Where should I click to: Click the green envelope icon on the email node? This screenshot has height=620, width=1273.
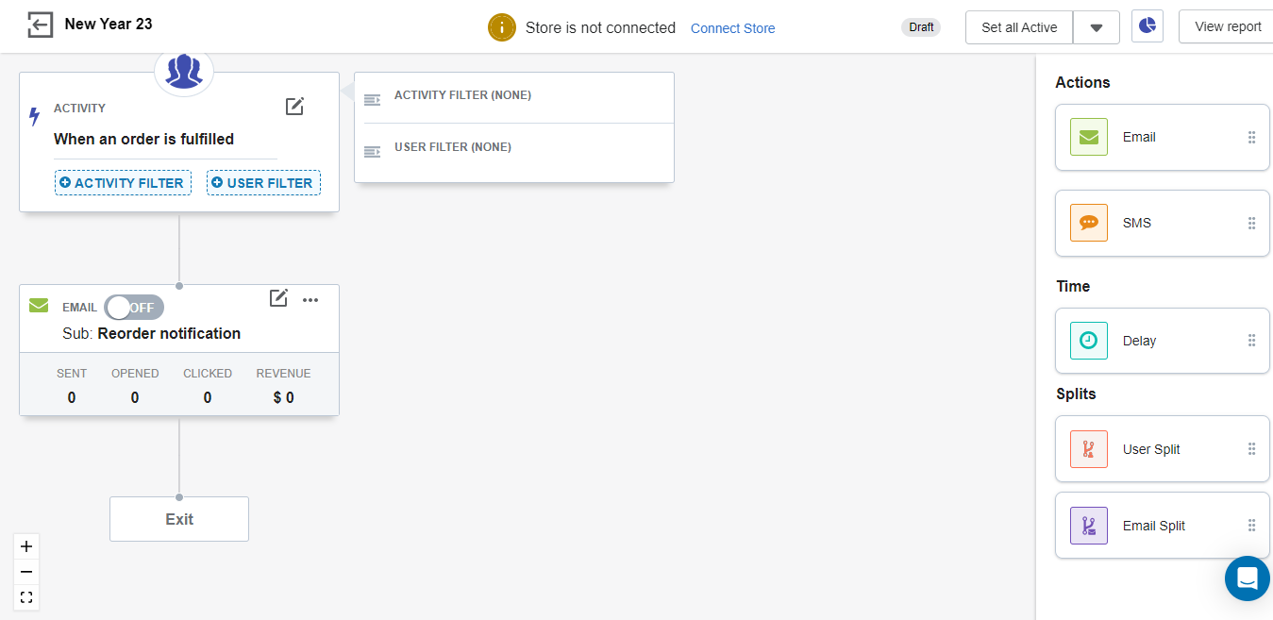(x=39, y=306)
